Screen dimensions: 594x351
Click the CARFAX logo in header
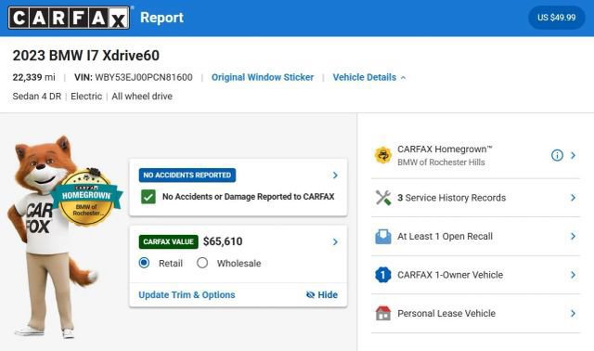tap(69, 18)
